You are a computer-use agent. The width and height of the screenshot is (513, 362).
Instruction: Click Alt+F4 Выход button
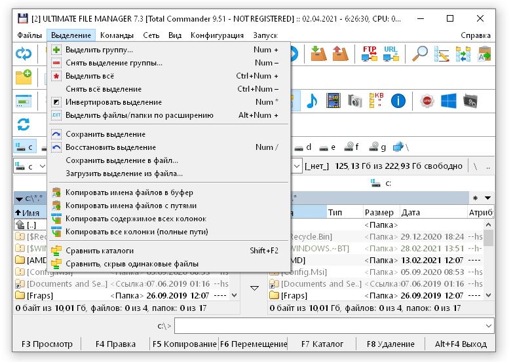[x=461, y=344]
